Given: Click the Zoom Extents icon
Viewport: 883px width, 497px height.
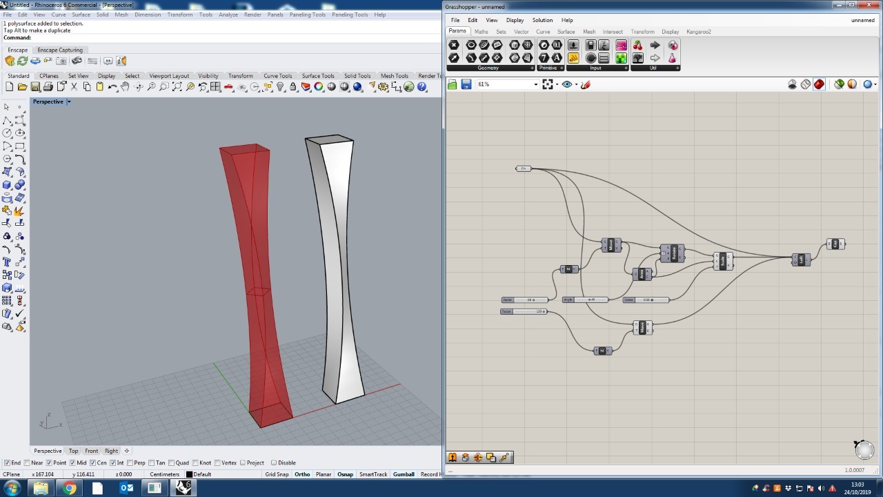Looking at the screenshot, I should coord(177,87).
